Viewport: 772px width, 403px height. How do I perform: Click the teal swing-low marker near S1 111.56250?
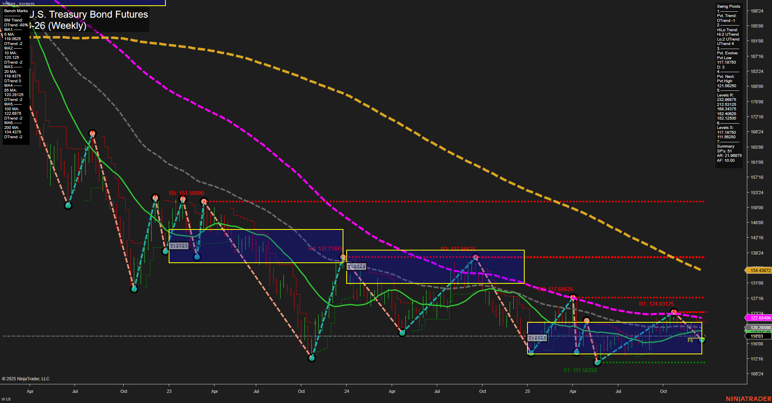pos(596,362)
